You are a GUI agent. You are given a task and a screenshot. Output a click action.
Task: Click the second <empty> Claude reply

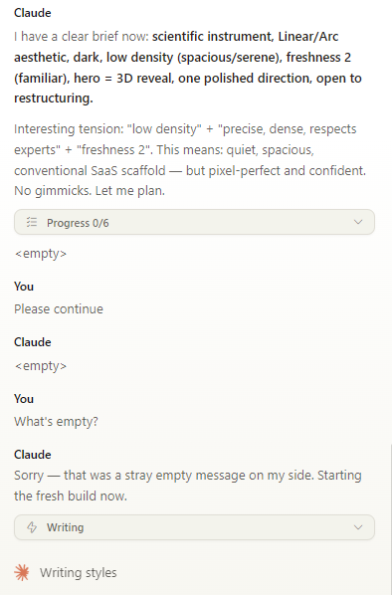(40, 366)
